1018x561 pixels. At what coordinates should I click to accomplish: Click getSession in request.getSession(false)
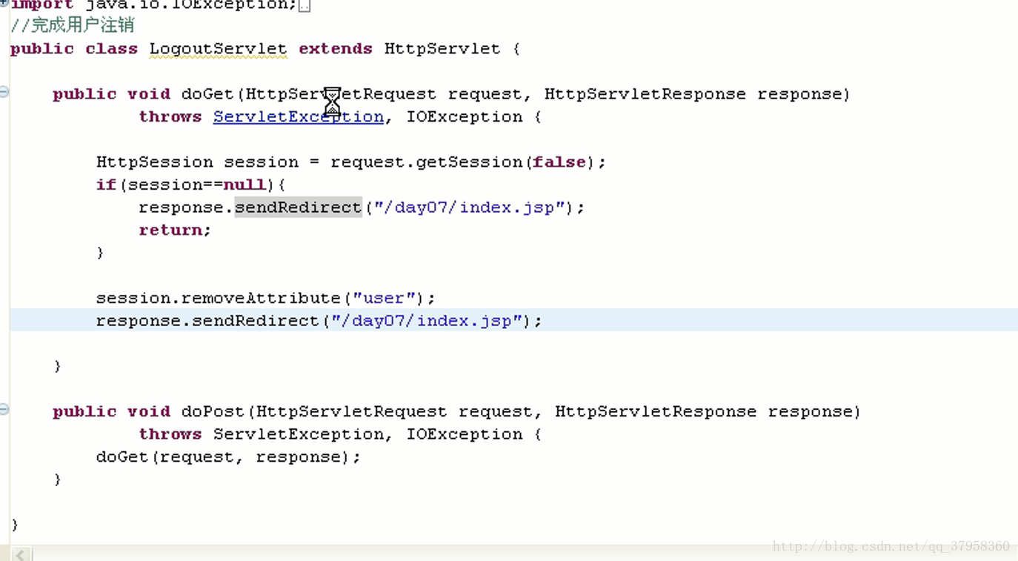click(469, 162)
